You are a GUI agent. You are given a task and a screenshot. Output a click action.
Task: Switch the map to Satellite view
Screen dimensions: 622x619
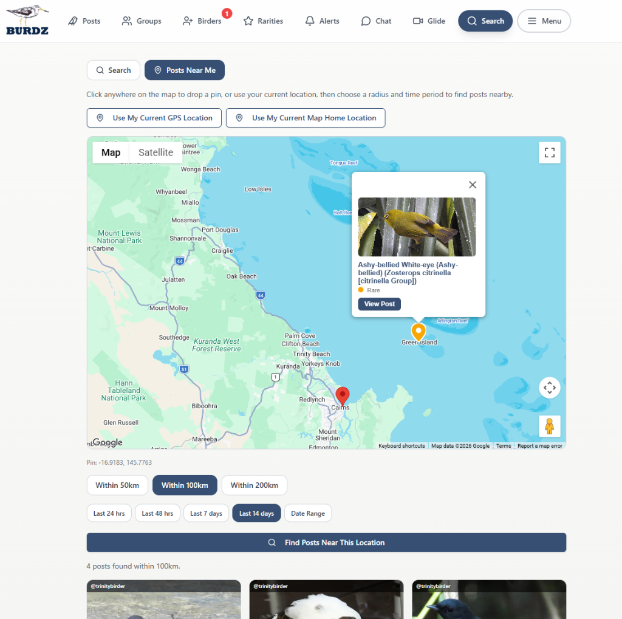tap(156, 152)
